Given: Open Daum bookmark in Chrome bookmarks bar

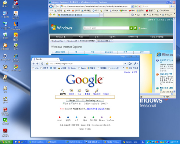Looking at the screenshot, I should coord(82,68).
